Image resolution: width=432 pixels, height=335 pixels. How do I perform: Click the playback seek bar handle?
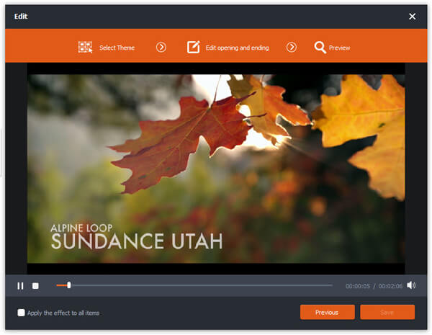tap(68, 285)
